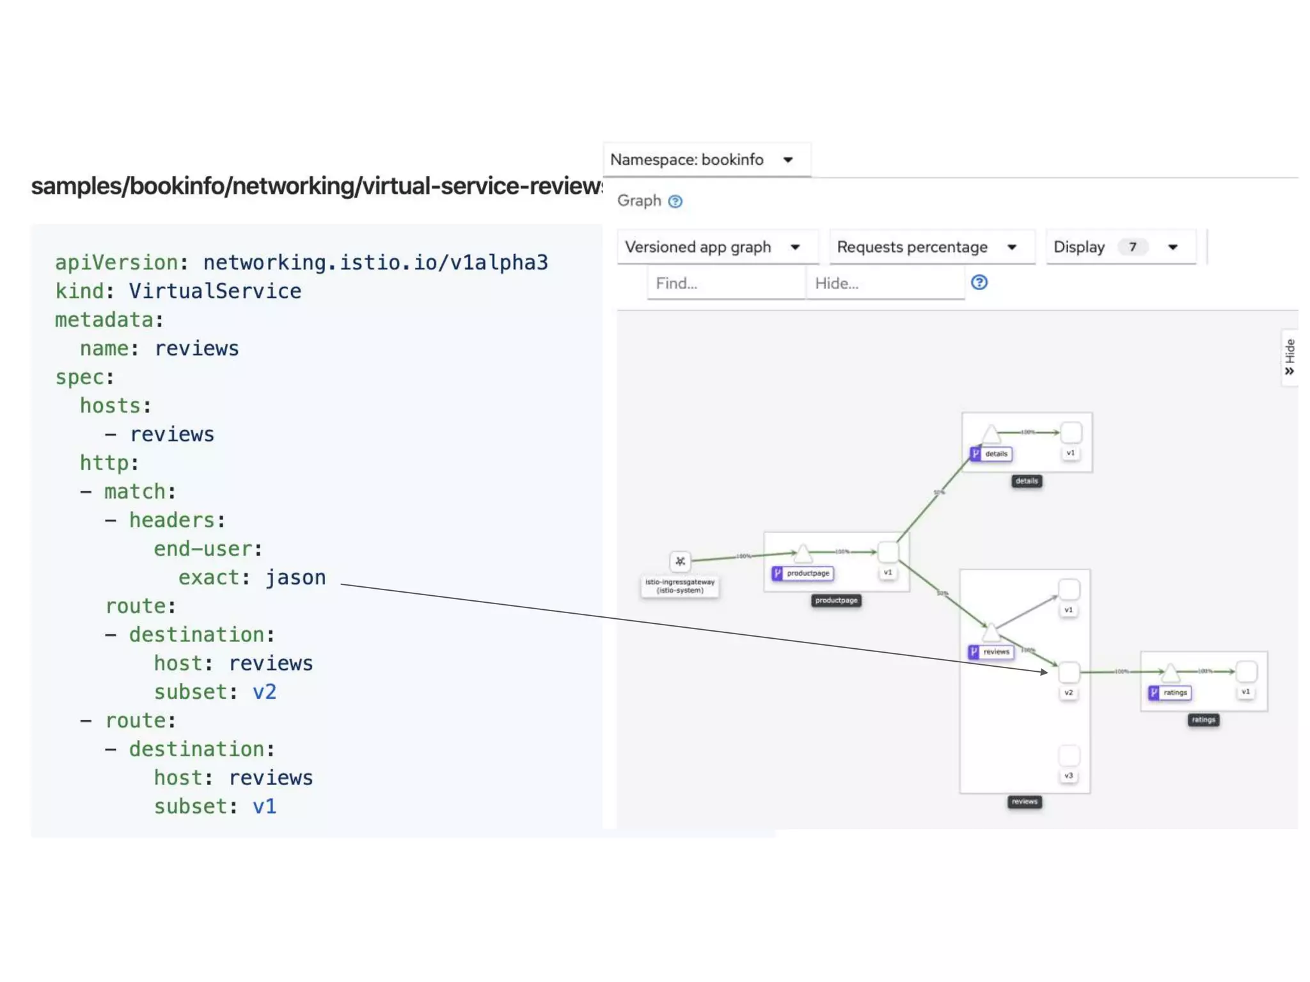Click the ratings app box label
Screen dimensions: 1310x982
(x=1203, y=720)
